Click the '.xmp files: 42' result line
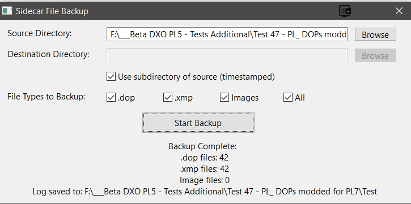Screen dimensions: 411x204 click(205, 169)
